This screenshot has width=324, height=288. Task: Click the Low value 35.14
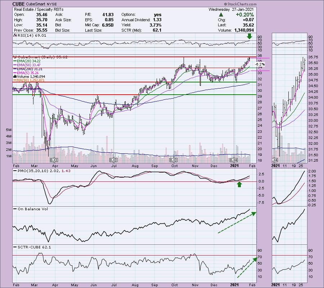point(42,25)
